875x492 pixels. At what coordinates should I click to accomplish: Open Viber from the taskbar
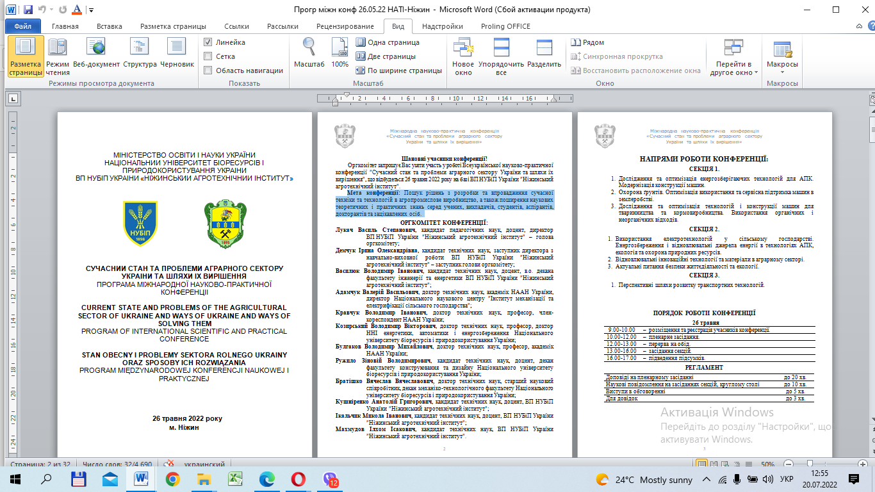pos(330,479)
